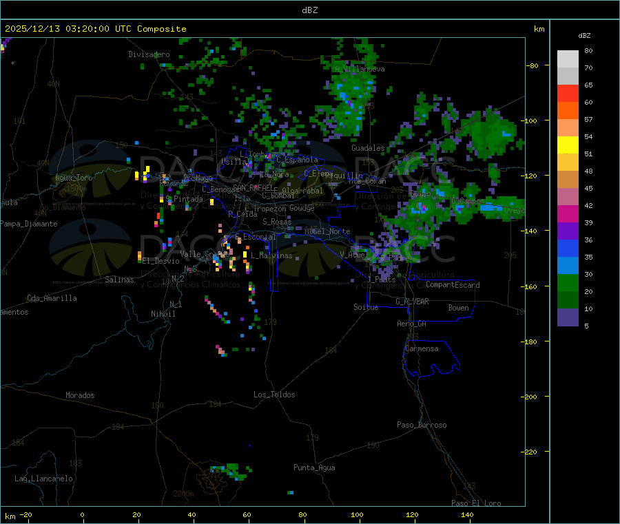Click the Punta_Agua map label

point(314,468)
